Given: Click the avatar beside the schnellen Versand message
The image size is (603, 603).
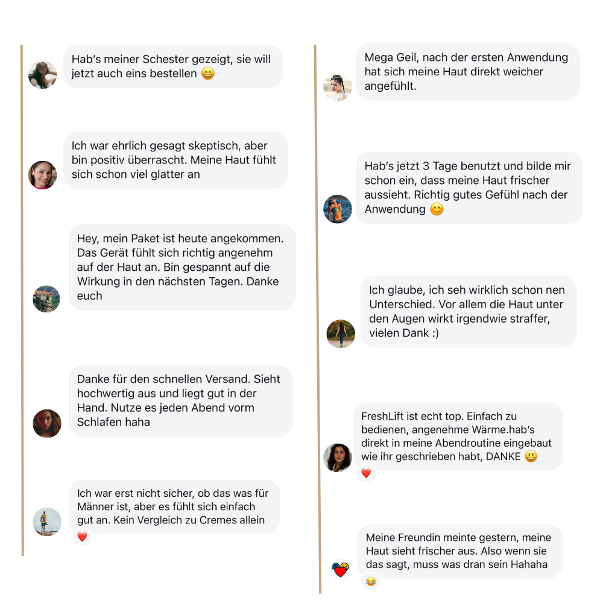Looking at the screenshot, I should coord(47,423).
